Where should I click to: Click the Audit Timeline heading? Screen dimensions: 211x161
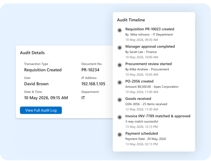coord(131,20)
